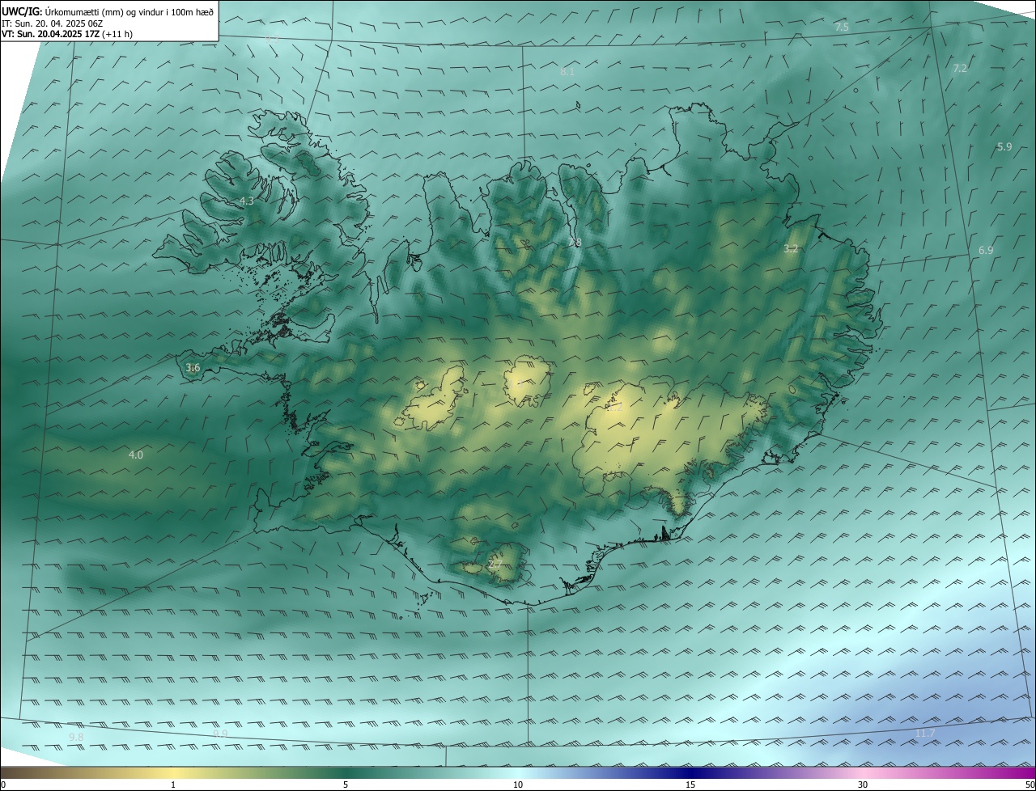This screenshot has width=1036, height=791.
Task: Click the 4.3 value over the Westfjords
Action: (247, 201)
